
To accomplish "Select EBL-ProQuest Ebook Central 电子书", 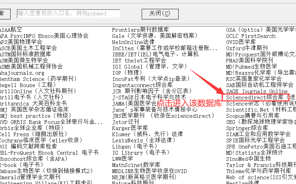I will tap(49, 153).
